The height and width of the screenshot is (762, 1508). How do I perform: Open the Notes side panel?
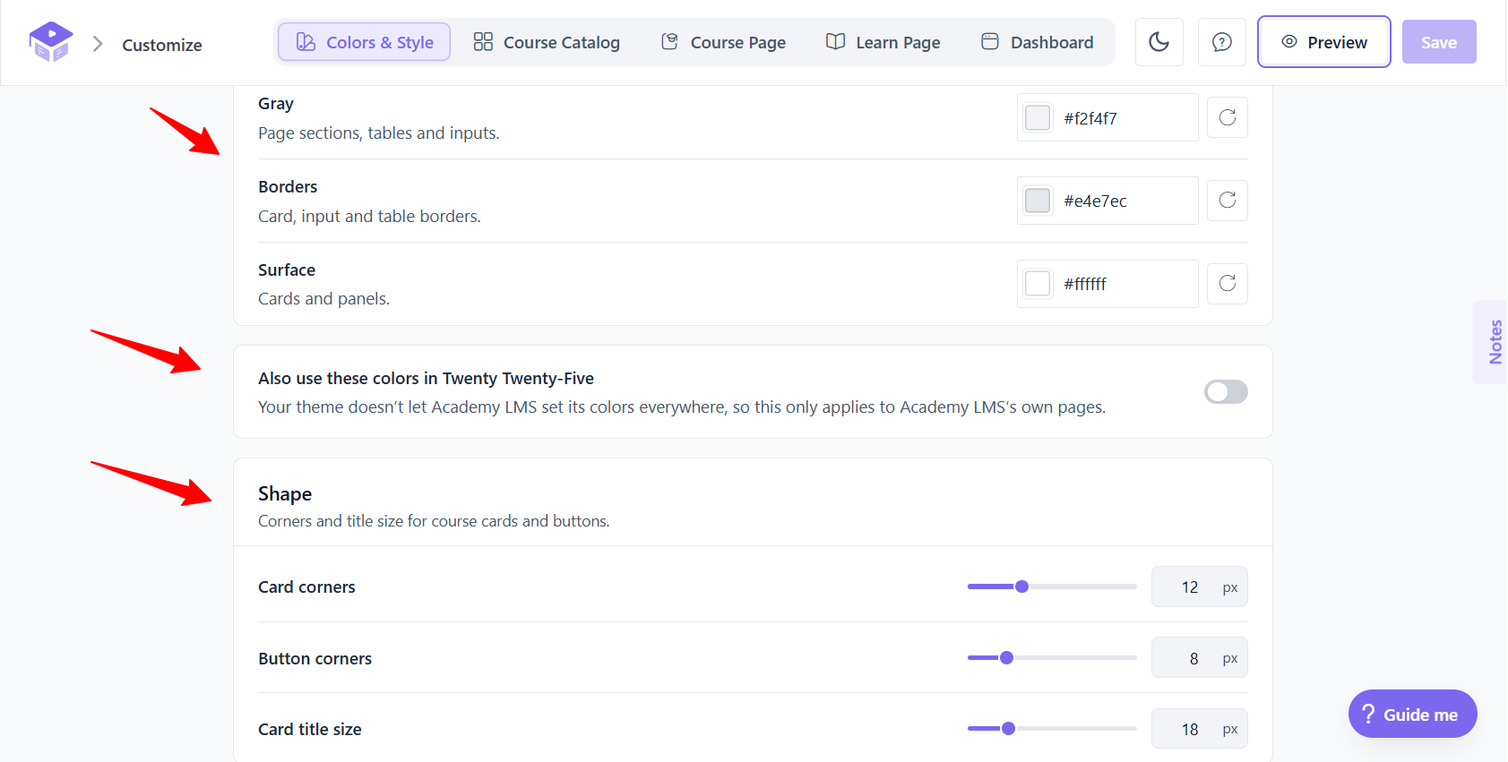[x=1493, y=342]
